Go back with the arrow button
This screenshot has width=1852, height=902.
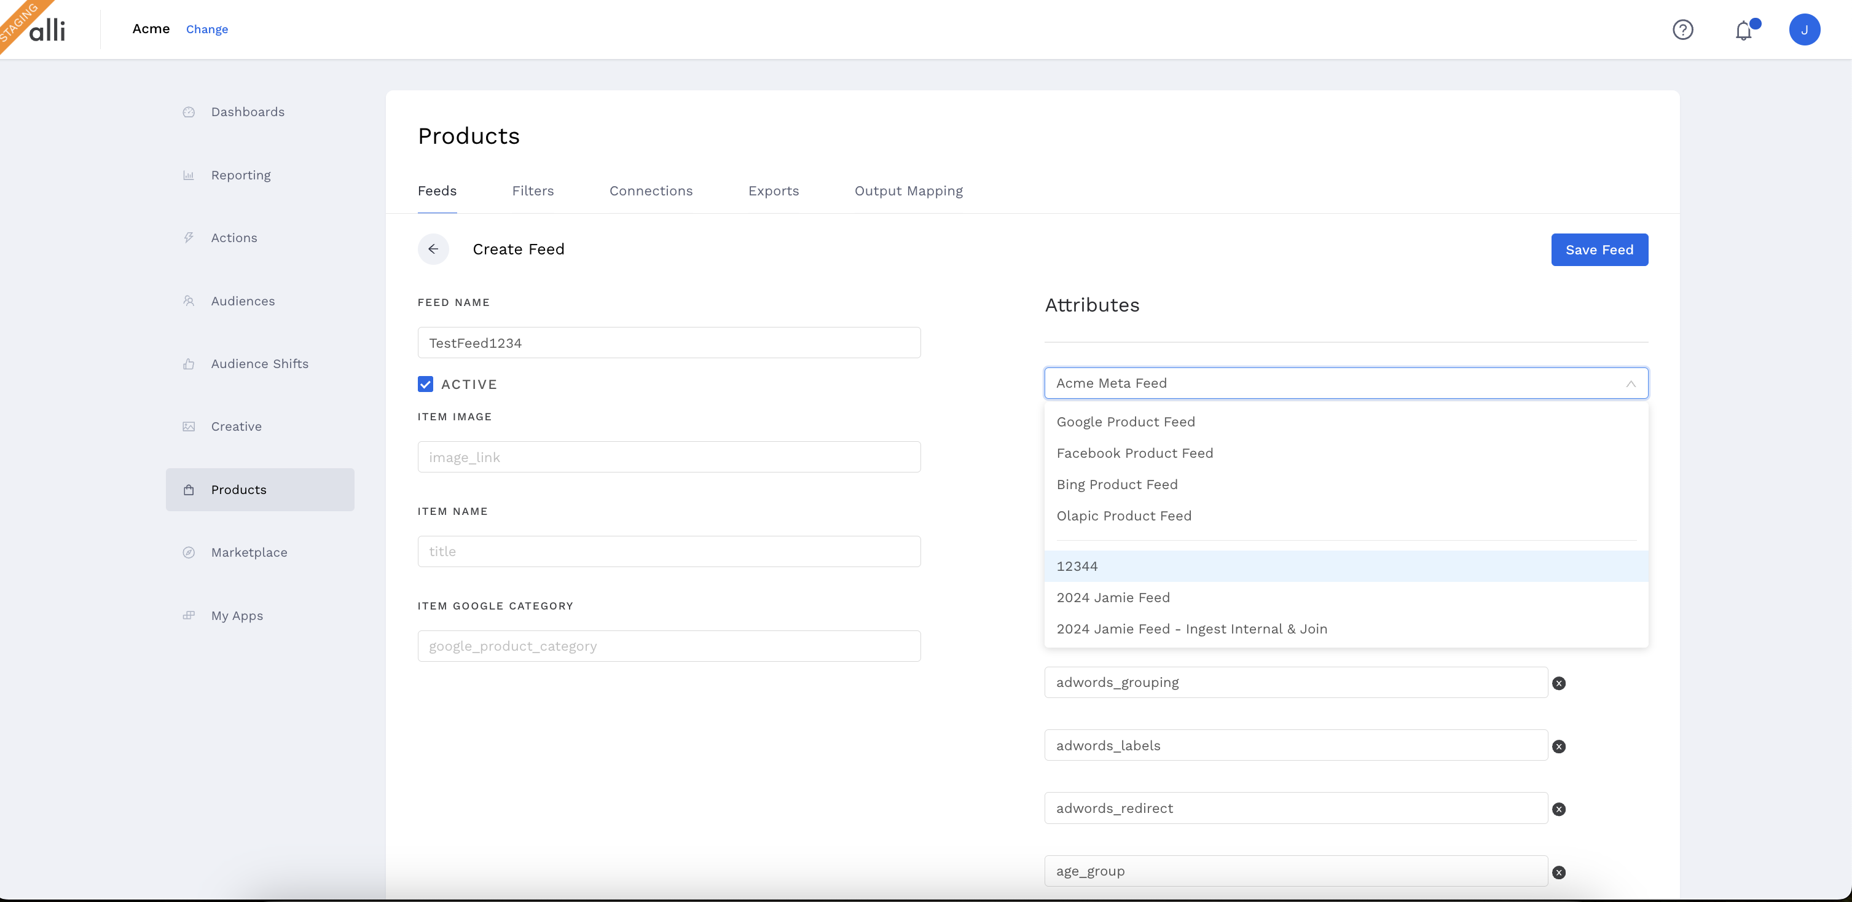(x=433, y=249)
